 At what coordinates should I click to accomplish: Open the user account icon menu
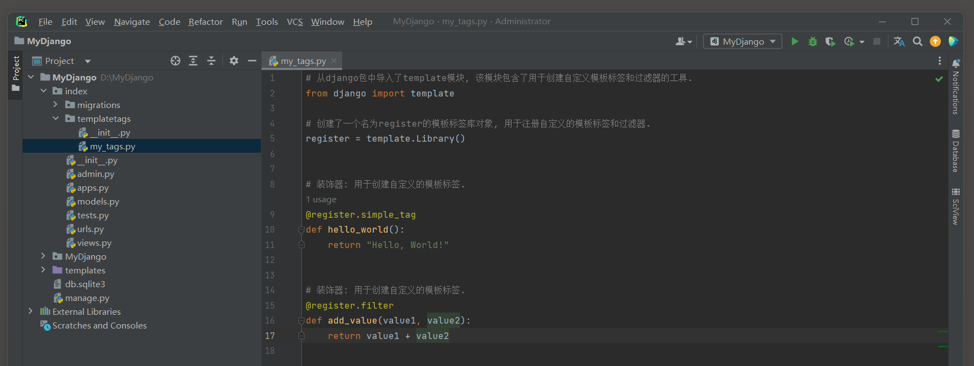pos(683,41)
